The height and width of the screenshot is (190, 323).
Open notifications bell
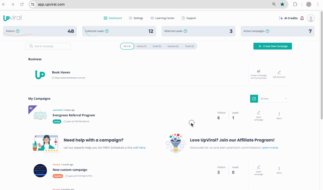[302, 18]
